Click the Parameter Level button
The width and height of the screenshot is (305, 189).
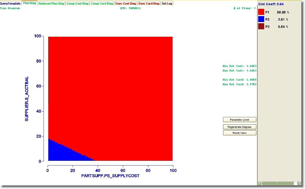239,120
